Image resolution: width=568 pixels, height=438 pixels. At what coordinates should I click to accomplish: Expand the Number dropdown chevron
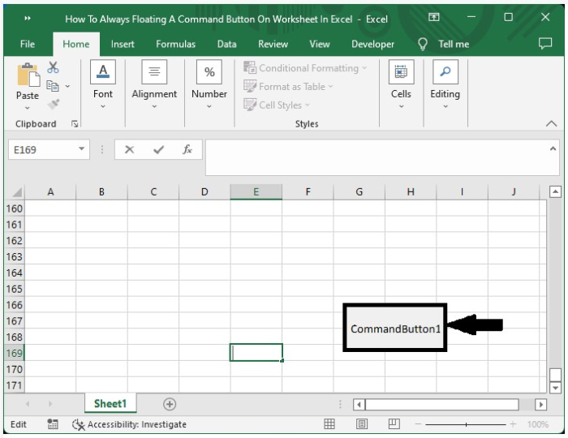pyautogui.click(x=209, y=106)
